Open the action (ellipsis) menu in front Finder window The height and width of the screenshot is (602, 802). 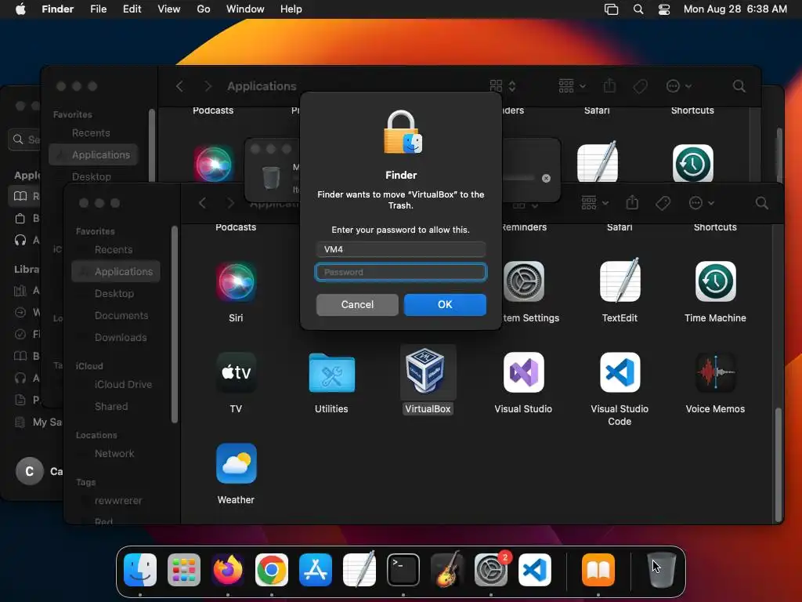pyautogui.click(x=701, y=203)
